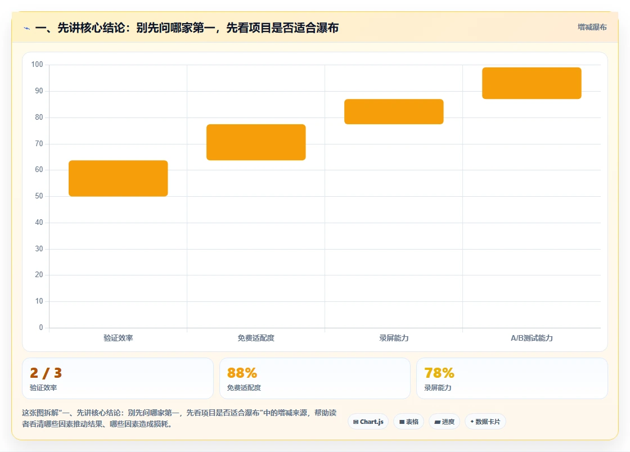630x452 pixels.
Task: Select the 88% 免费适配度 data card
Action: point(315,378)
